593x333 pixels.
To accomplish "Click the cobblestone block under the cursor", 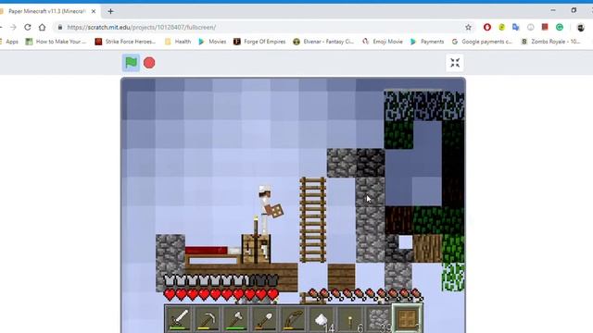I will (370, 191).
